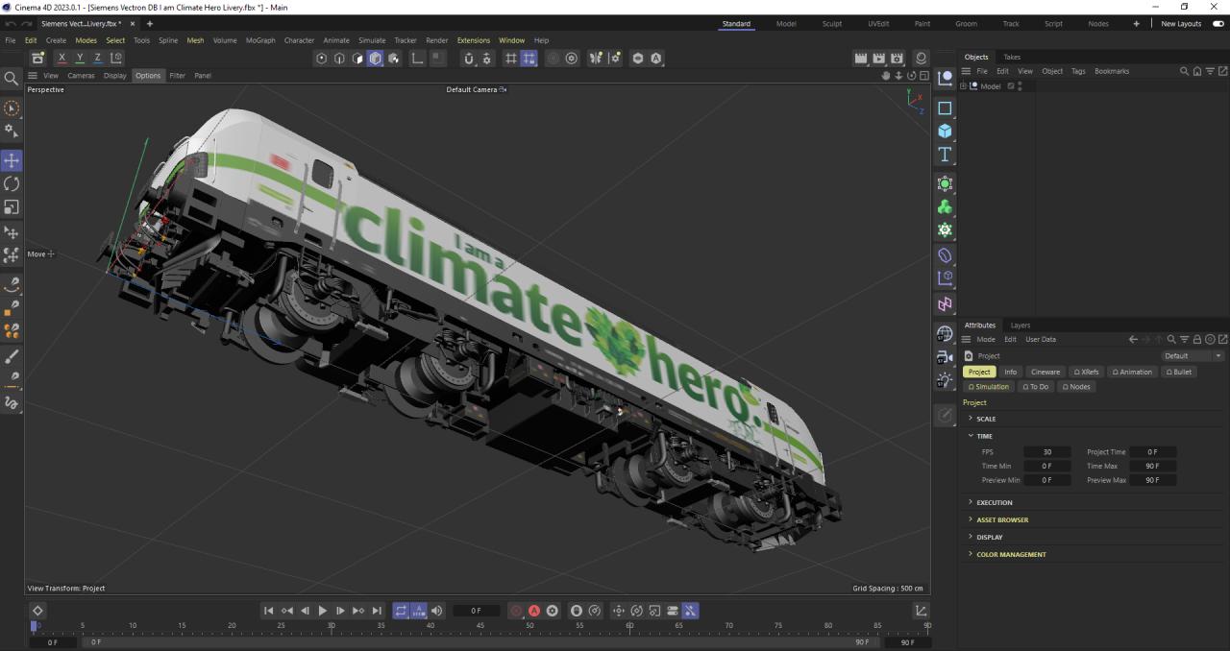Click the New Layouts button
This screenshot has height=651, width=1230.
1181,24
